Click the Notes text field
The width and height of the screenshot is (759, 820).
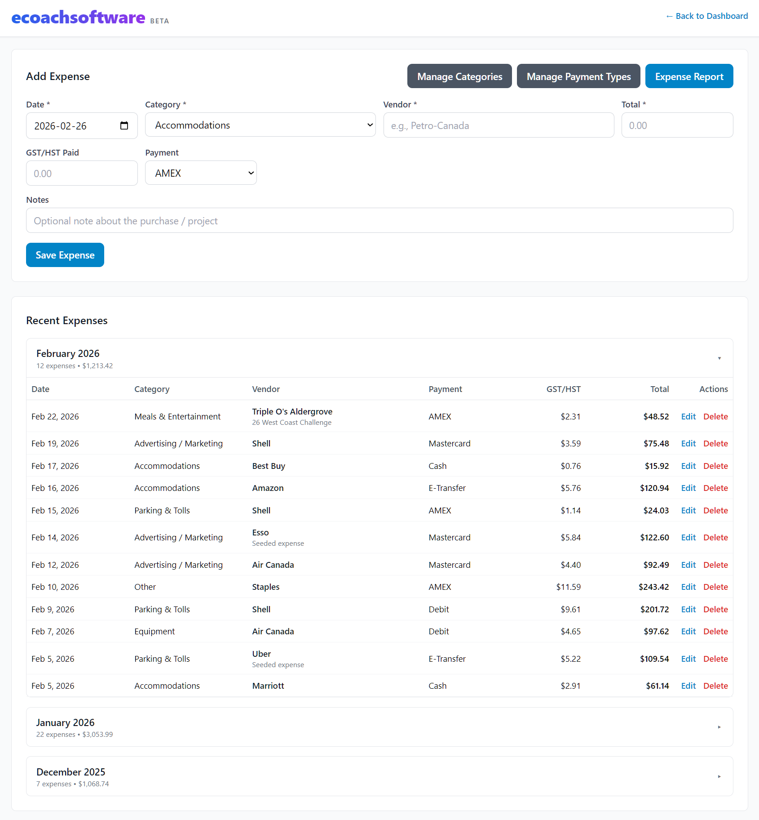379,221
